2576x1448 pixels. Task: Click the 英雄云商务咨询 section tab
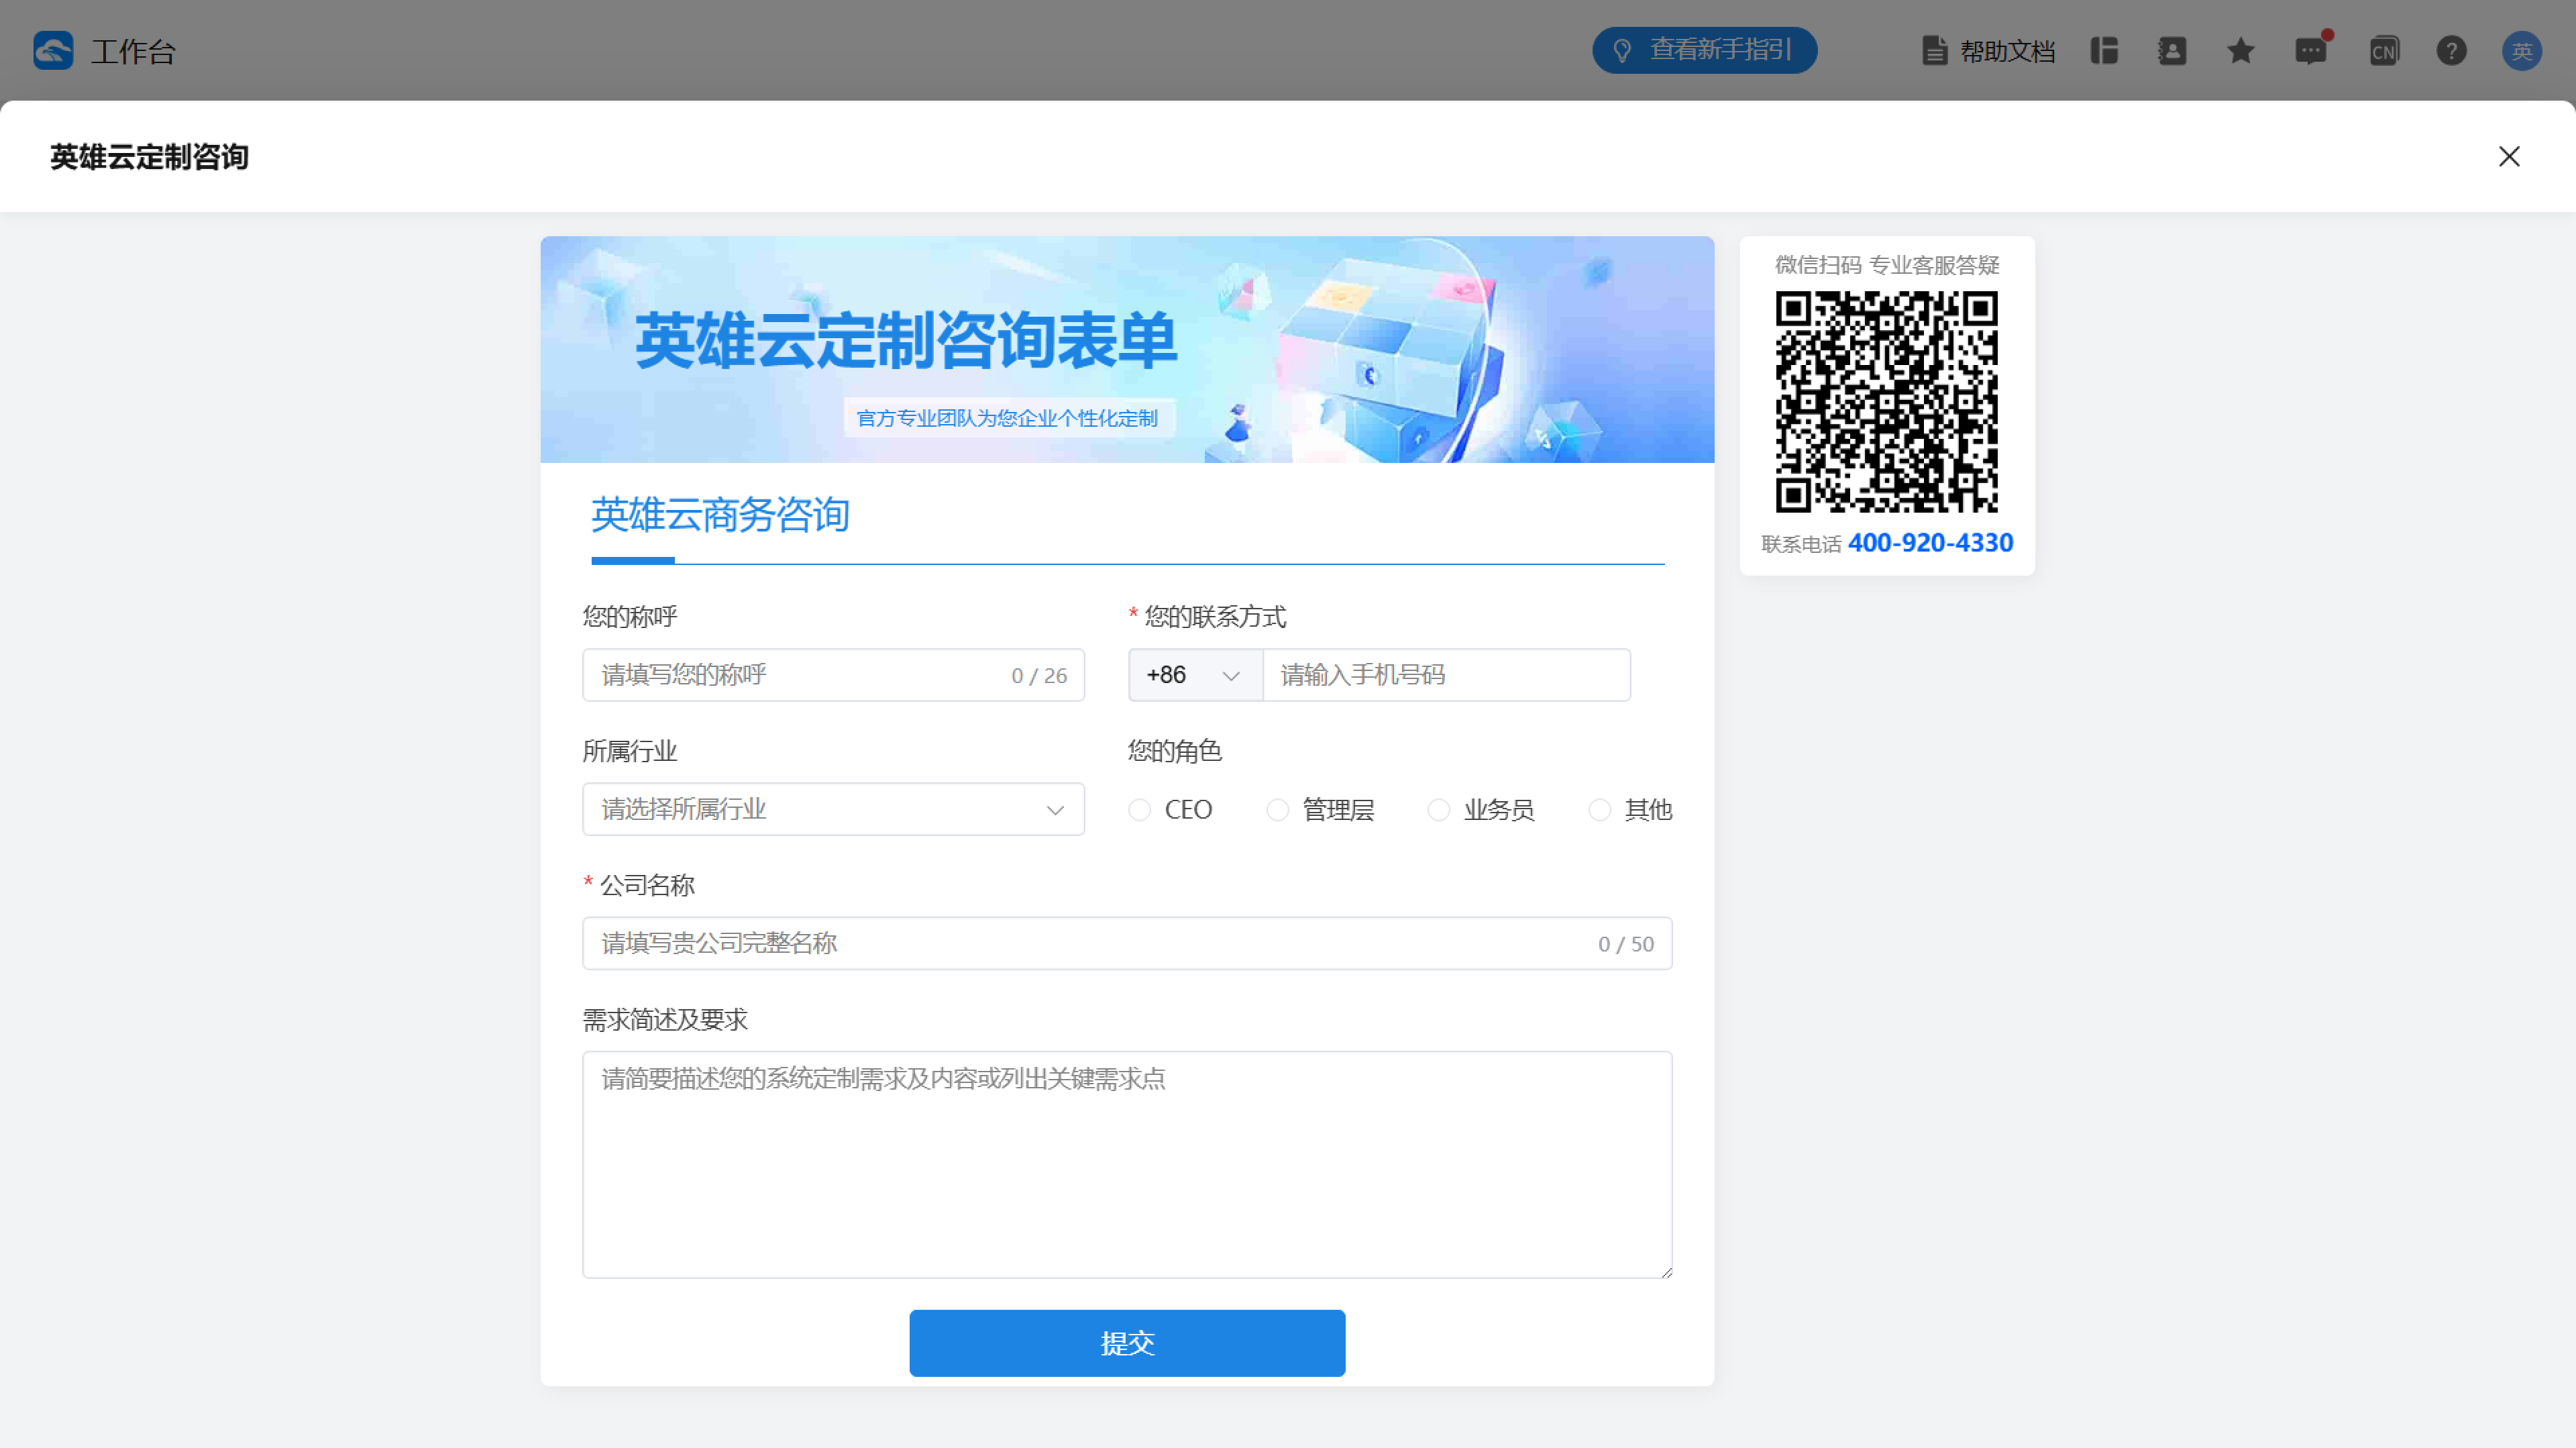(x=720, y=515)
